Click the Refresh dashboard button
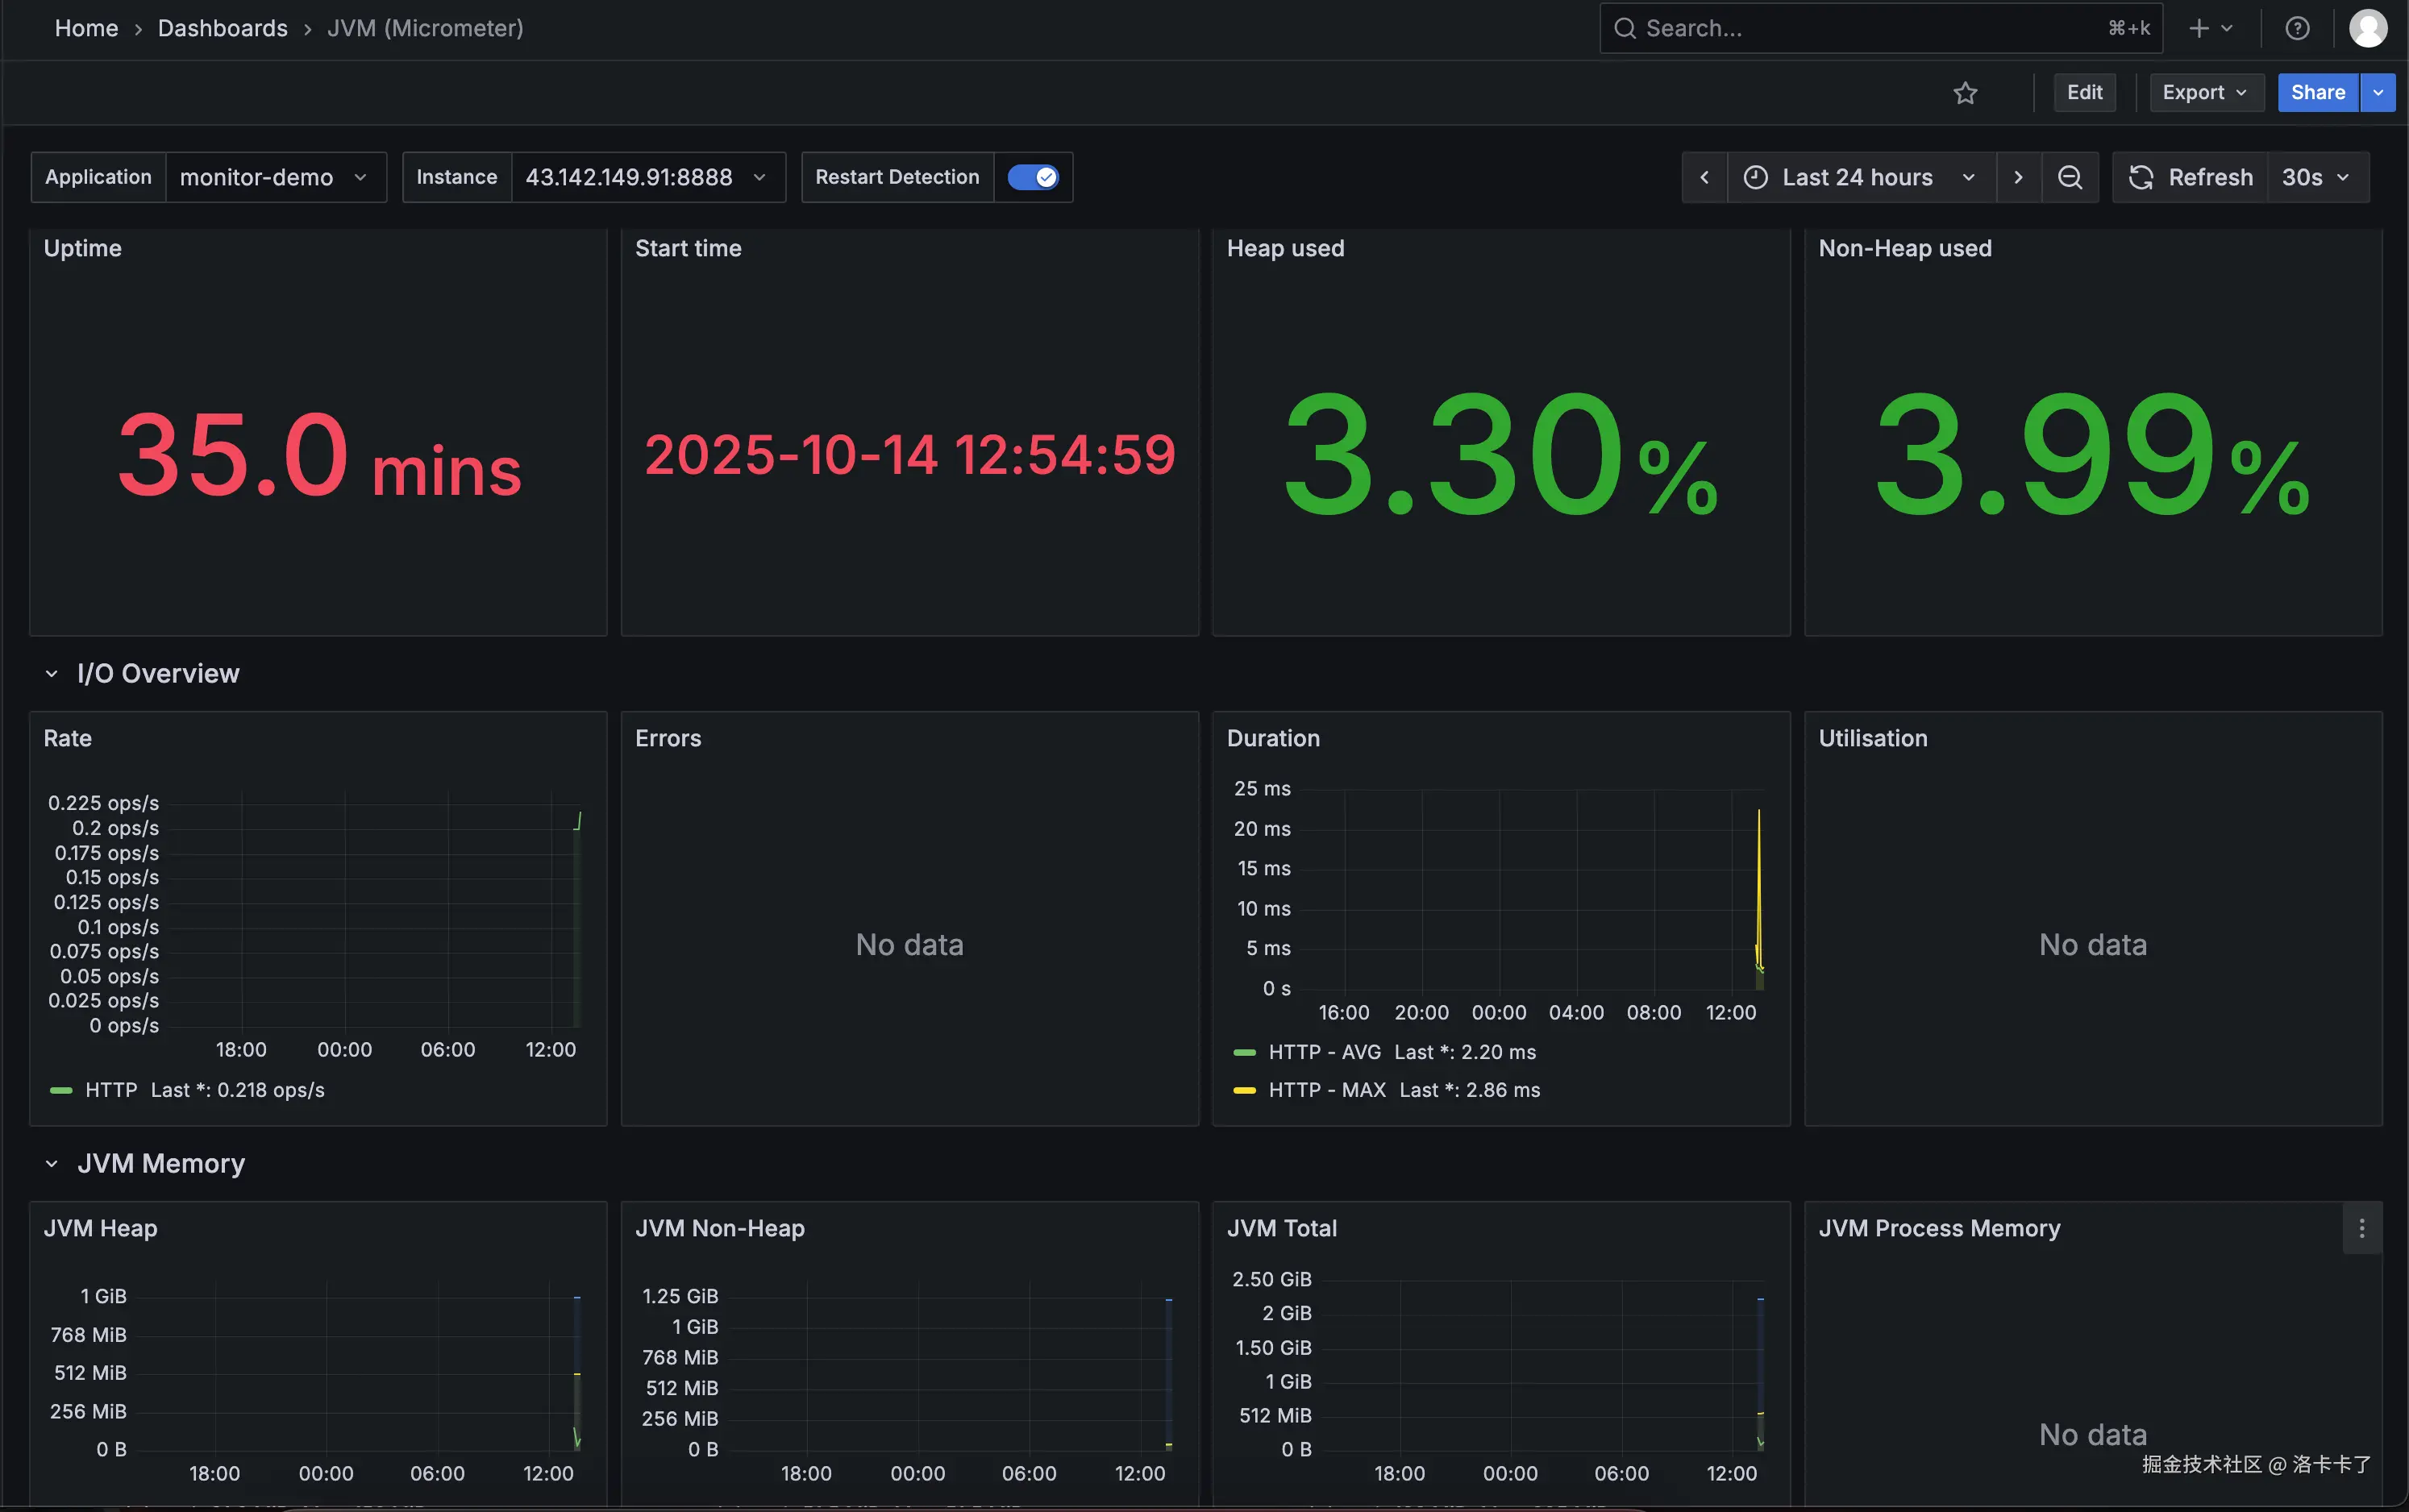 tap(2190, 177)
